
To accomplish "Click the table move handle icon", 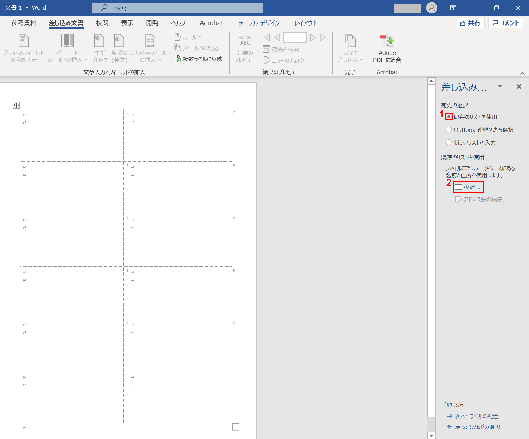I will [x=16, y=105].
